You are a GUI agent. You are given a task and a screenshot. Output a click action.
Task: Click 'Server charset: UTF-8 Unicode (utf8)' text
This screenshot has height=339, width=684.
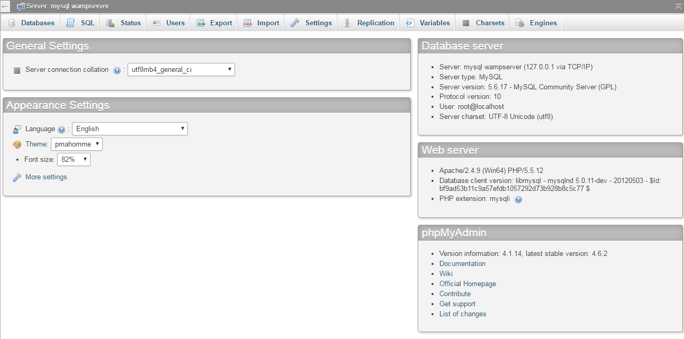pos(496,116)
